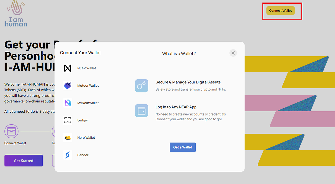Click the Ledger logo icon

click(68, 120)
